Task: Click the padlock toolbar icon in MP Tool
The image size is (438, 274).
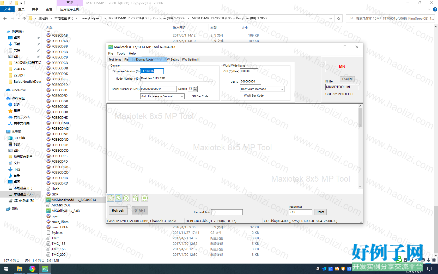Action: coord(135,198)
